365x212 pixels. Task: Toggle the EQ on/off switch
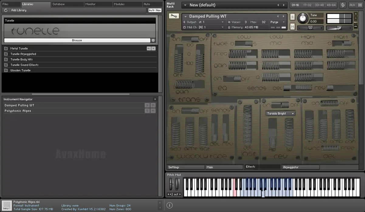pos(232,79)
